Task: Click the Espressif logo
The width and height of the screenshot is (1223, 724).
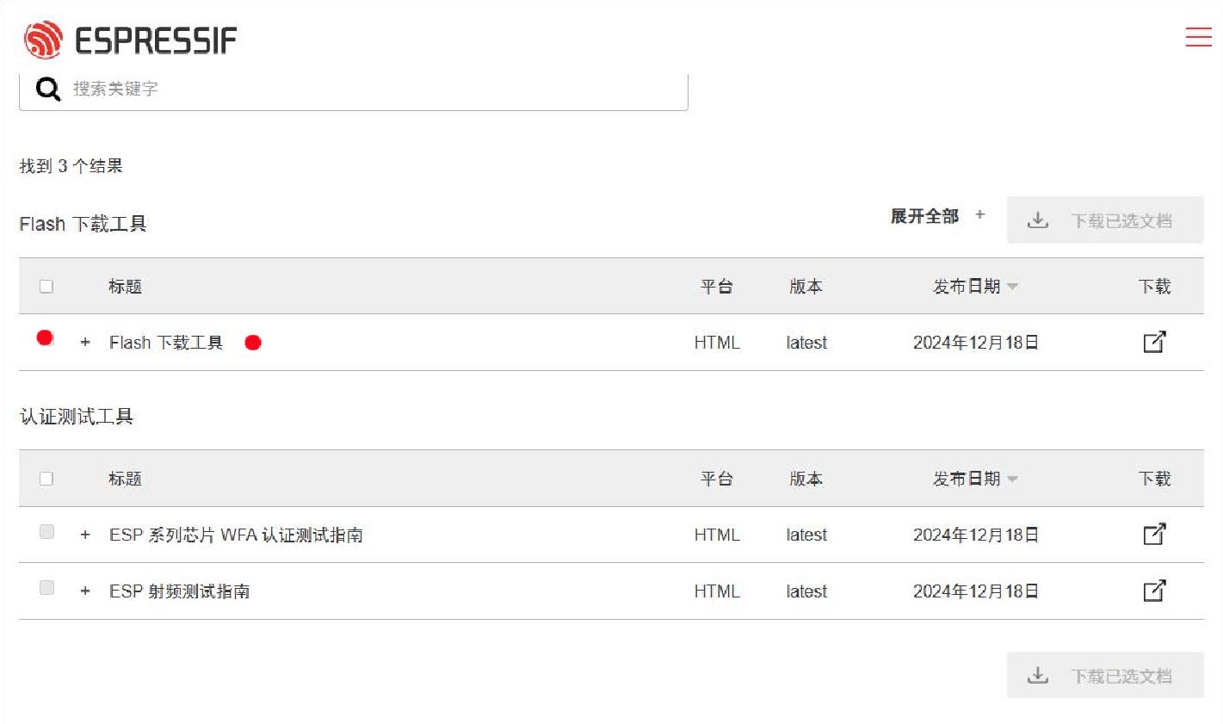Action: click(x=130, y=40)
